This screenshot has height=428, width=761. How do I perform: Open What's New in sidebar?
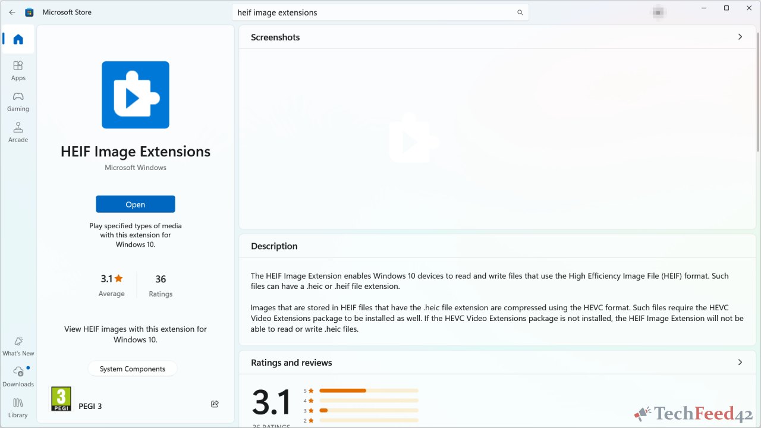(x=18, y=346)
